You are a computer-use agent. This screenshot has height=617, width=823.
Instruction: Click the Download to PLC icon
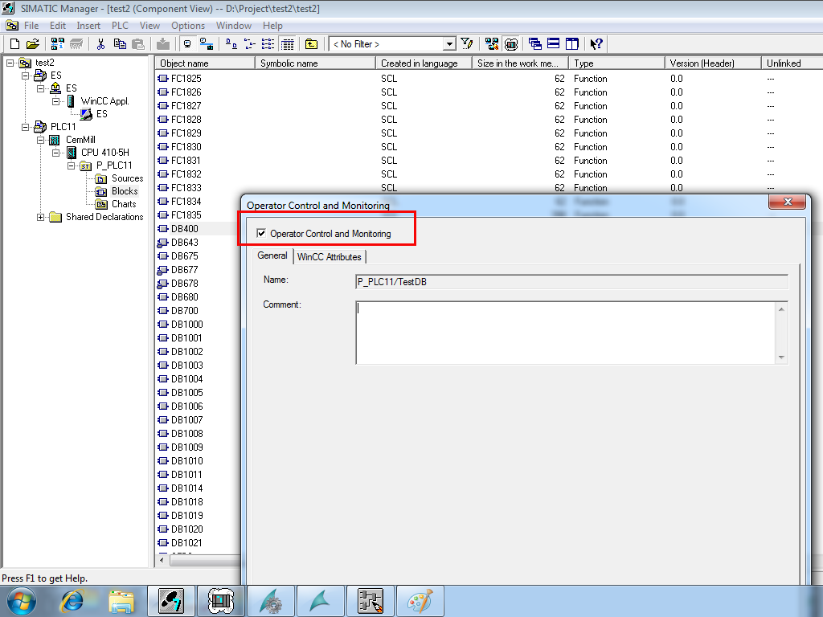point(163,44)
